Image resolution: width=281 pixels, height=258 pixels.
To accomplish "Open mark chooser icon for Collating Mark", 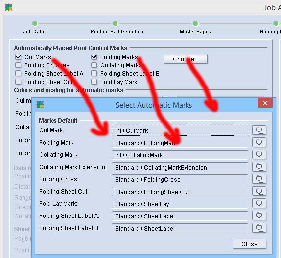I will [x=259, y=154].
